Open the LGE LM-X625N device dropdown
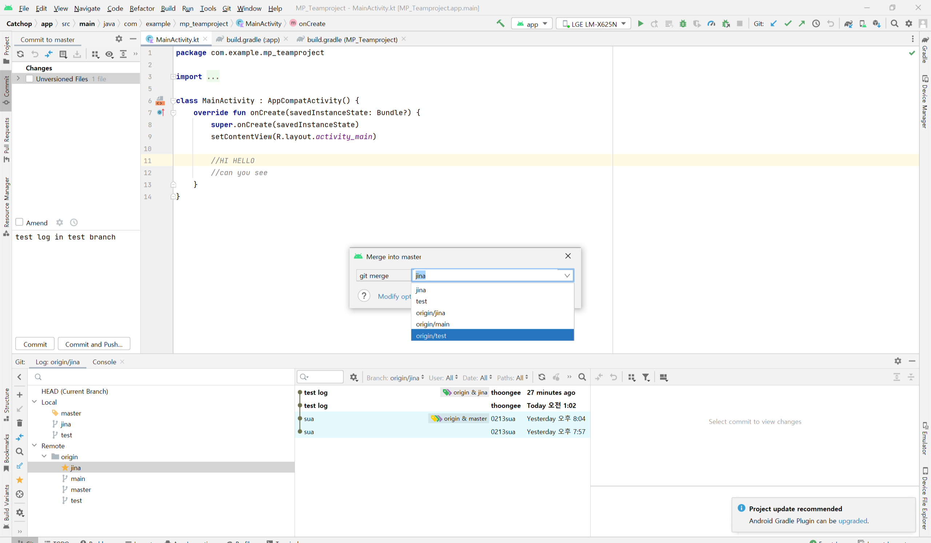This screenshot has height=543, width=931. coord(593,24)
